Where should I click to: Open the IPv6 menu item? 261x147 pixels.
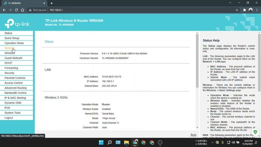(x=17, y=108)
